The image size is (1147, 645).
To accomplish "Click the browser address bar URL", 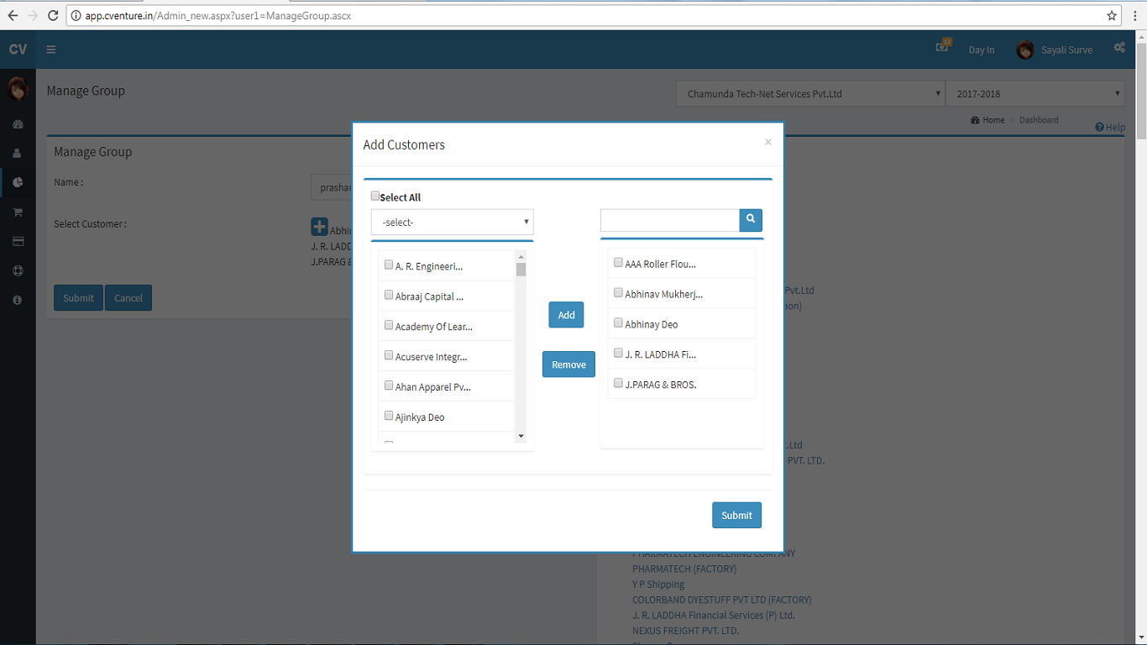I will click(x=218, y=15).
